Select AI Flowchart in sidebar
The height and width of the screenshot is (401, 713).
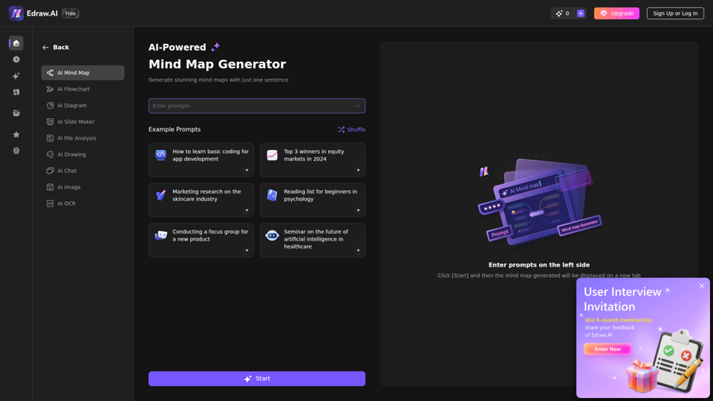(x=82, y=89)
